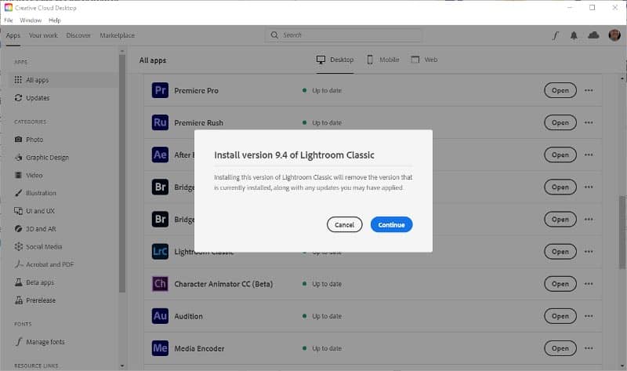Click the Creative Cloud Desktop title icon
The image size is (627, 371).
[x=9, y=8]
